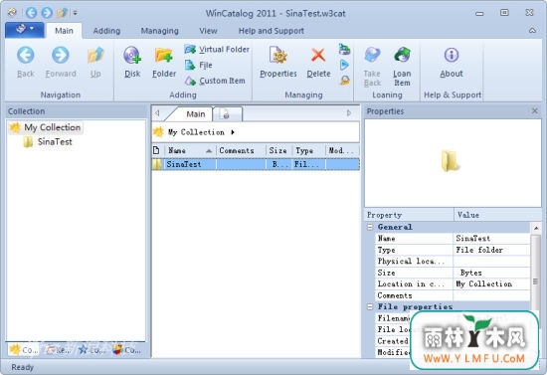547x375 pixels.
Task: Open the second bottom panel tab beside Collection
Action: tap(58, 349)
